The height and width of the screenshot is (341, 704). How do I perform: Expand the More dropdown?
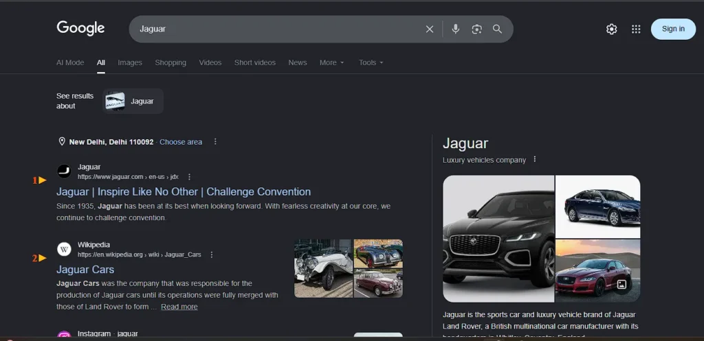(332, 62)
